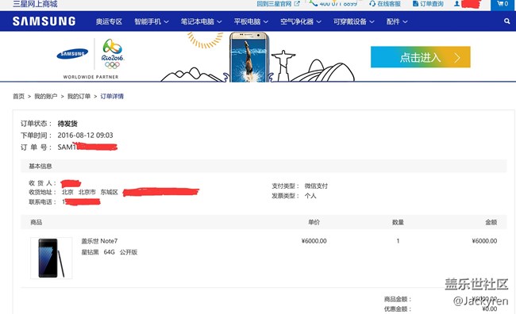516x314 pixels.
Task: Click the banner phone image with the diver
Action: click(x=249, y=57)
